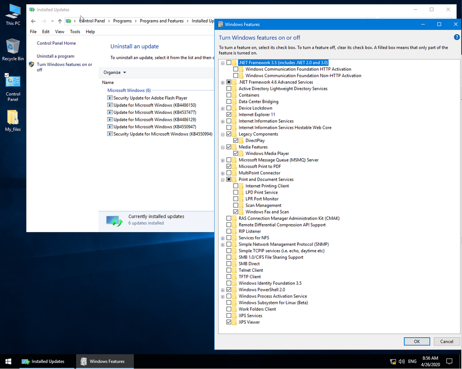
Task: Click the KB4486129 update row icon
Action: (110, 119)
